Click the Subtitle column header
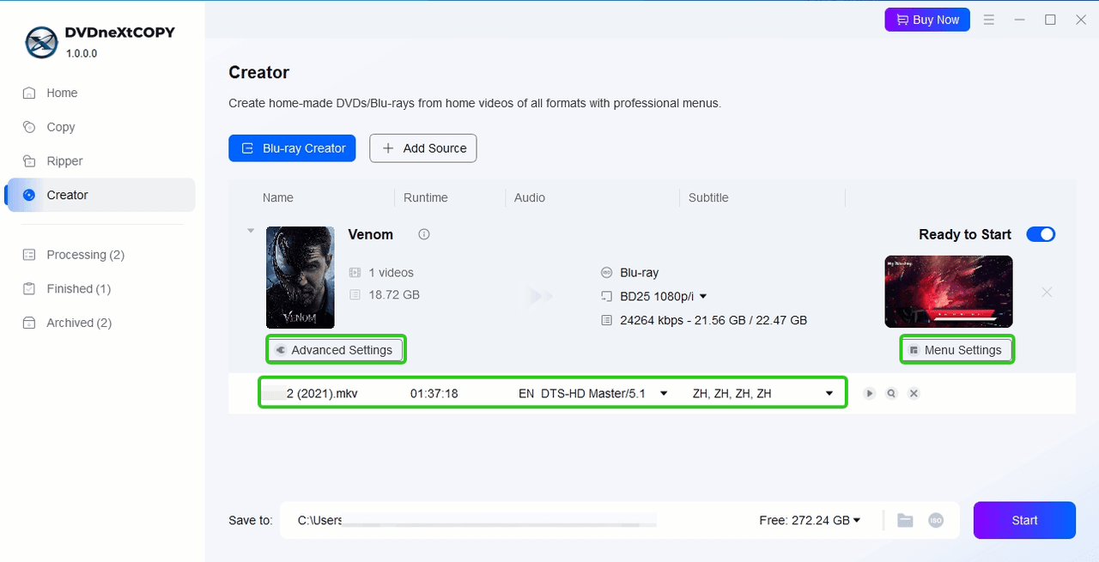 point(708,198)
